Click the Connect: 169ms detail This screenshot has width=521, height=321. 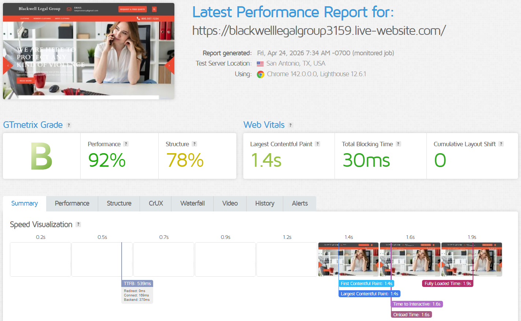pos(136,295)
